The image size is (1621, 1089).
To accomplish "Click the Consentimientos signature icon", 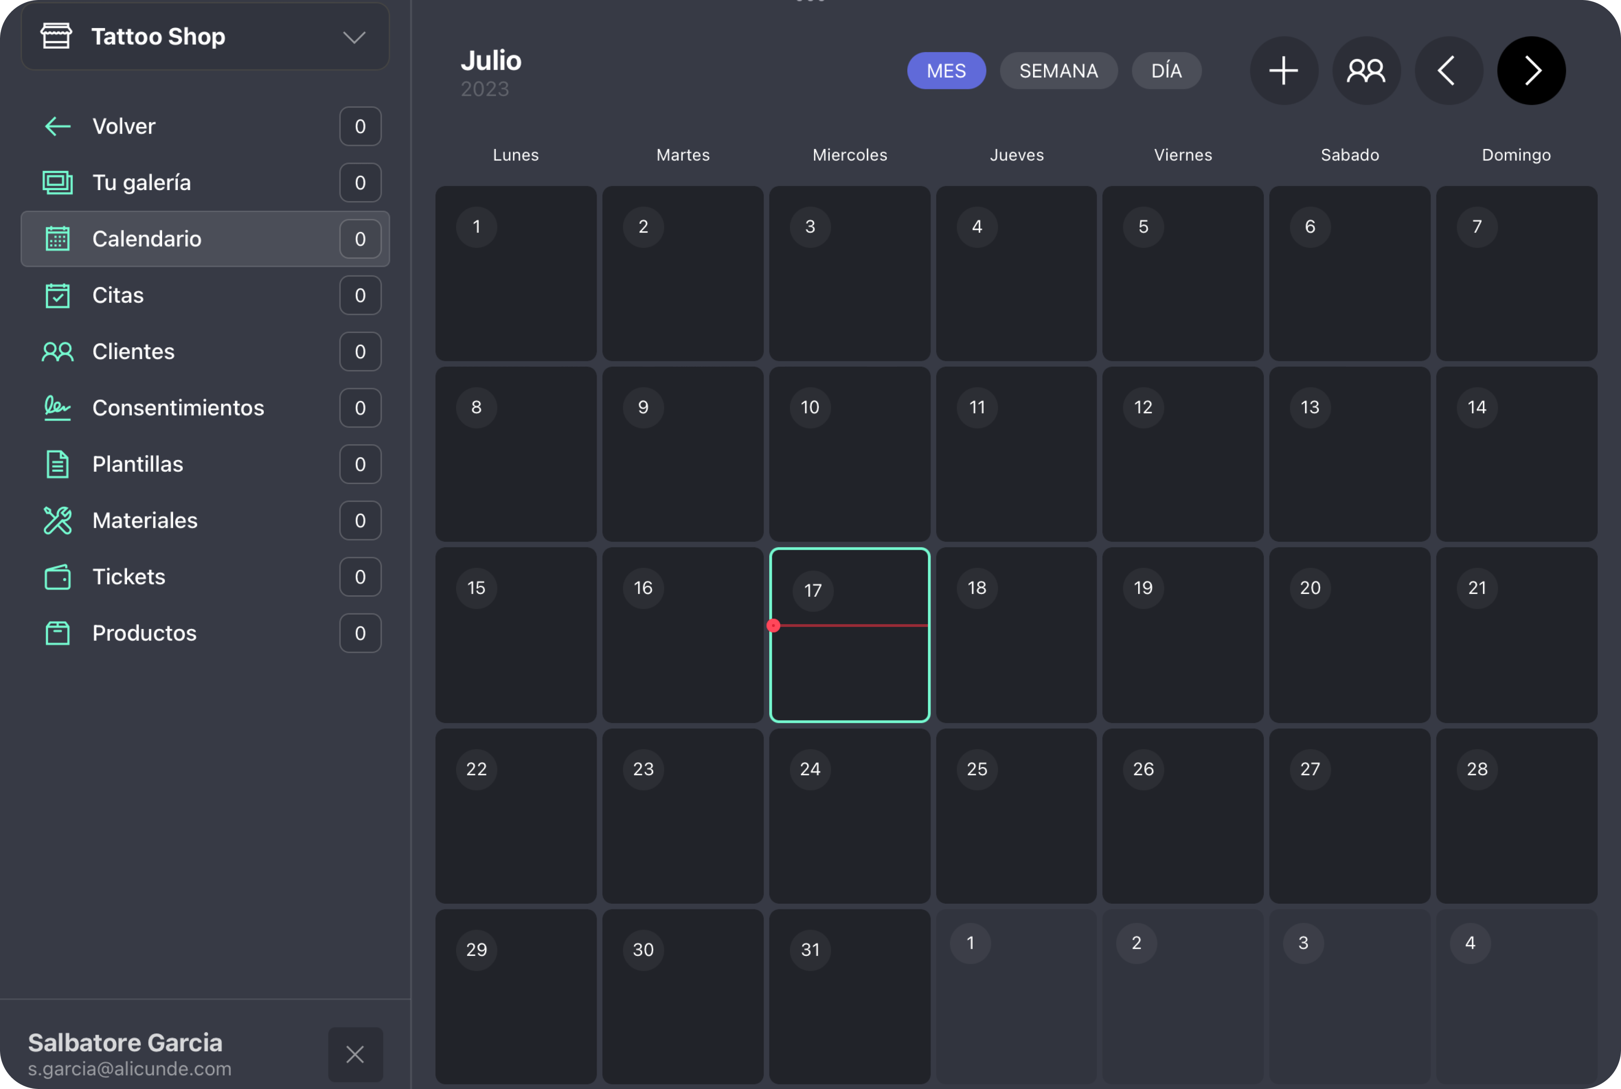I will pos(58,408).
